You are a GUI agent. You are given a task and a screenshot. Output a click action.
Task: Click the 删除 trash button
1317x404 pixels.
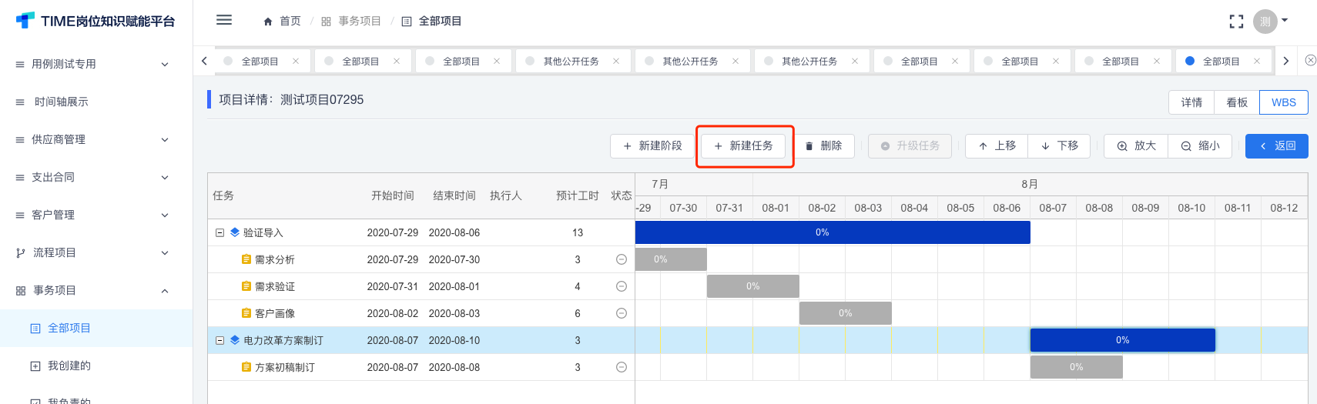click(x=823, y=146)
